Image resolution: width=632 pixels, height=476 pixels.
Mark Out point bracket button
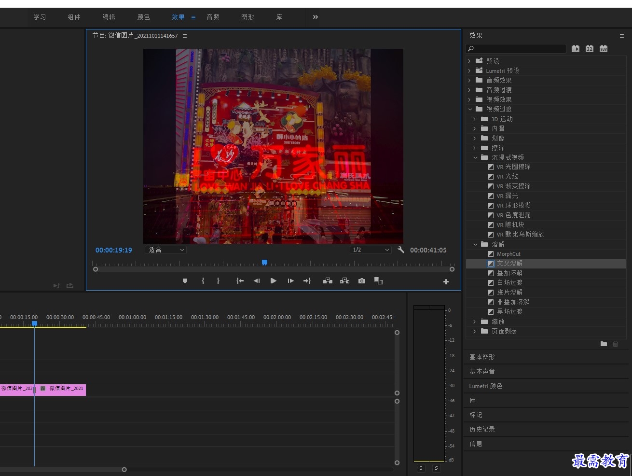[218, 281]
